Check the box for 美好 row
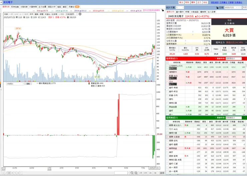This screenshot has height=176, width=247. pyautogui.click(x=167, y=152)
